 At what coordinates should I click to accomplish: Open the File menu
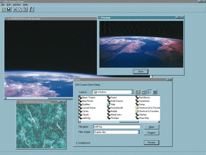(x=3, y=5)
